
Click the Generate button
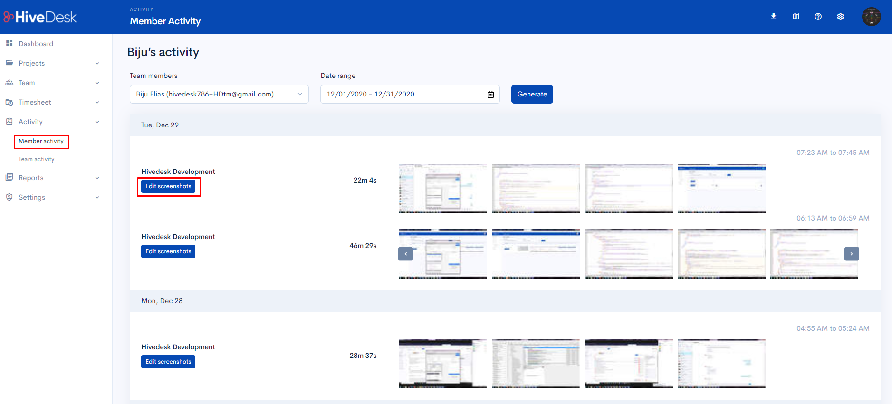(532, 94)
